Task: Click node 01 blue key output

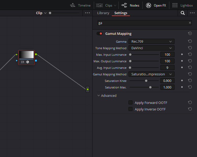Action: (x=36, y=61)
